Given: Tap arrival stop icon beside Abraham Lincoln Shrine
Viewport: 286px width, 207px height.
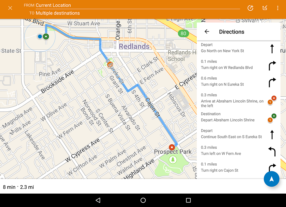Looking at the screenshot, I should (x=272, y=100).
